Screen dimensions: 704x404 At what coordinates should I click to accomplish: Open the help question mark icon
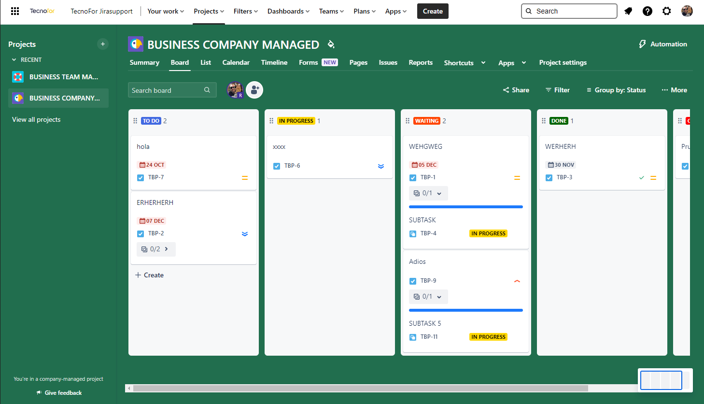648,11
